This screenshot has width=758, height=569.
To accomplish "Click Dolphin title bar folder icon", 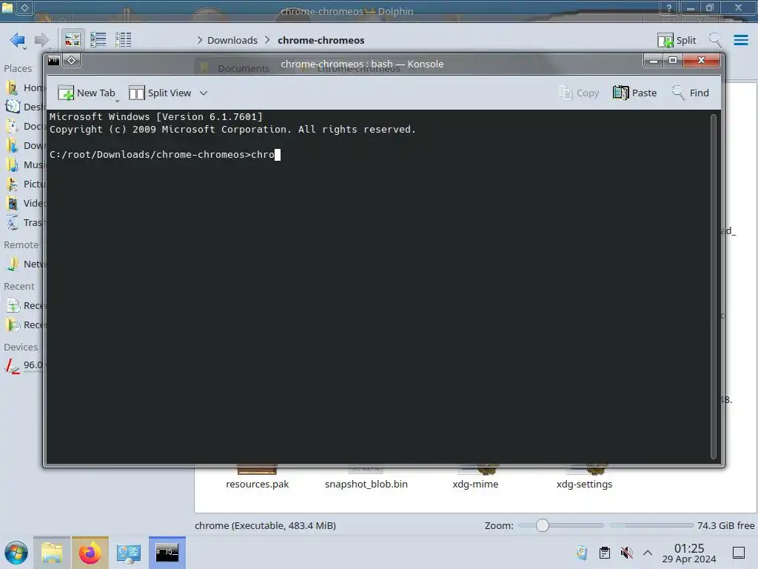I will 7,7.
